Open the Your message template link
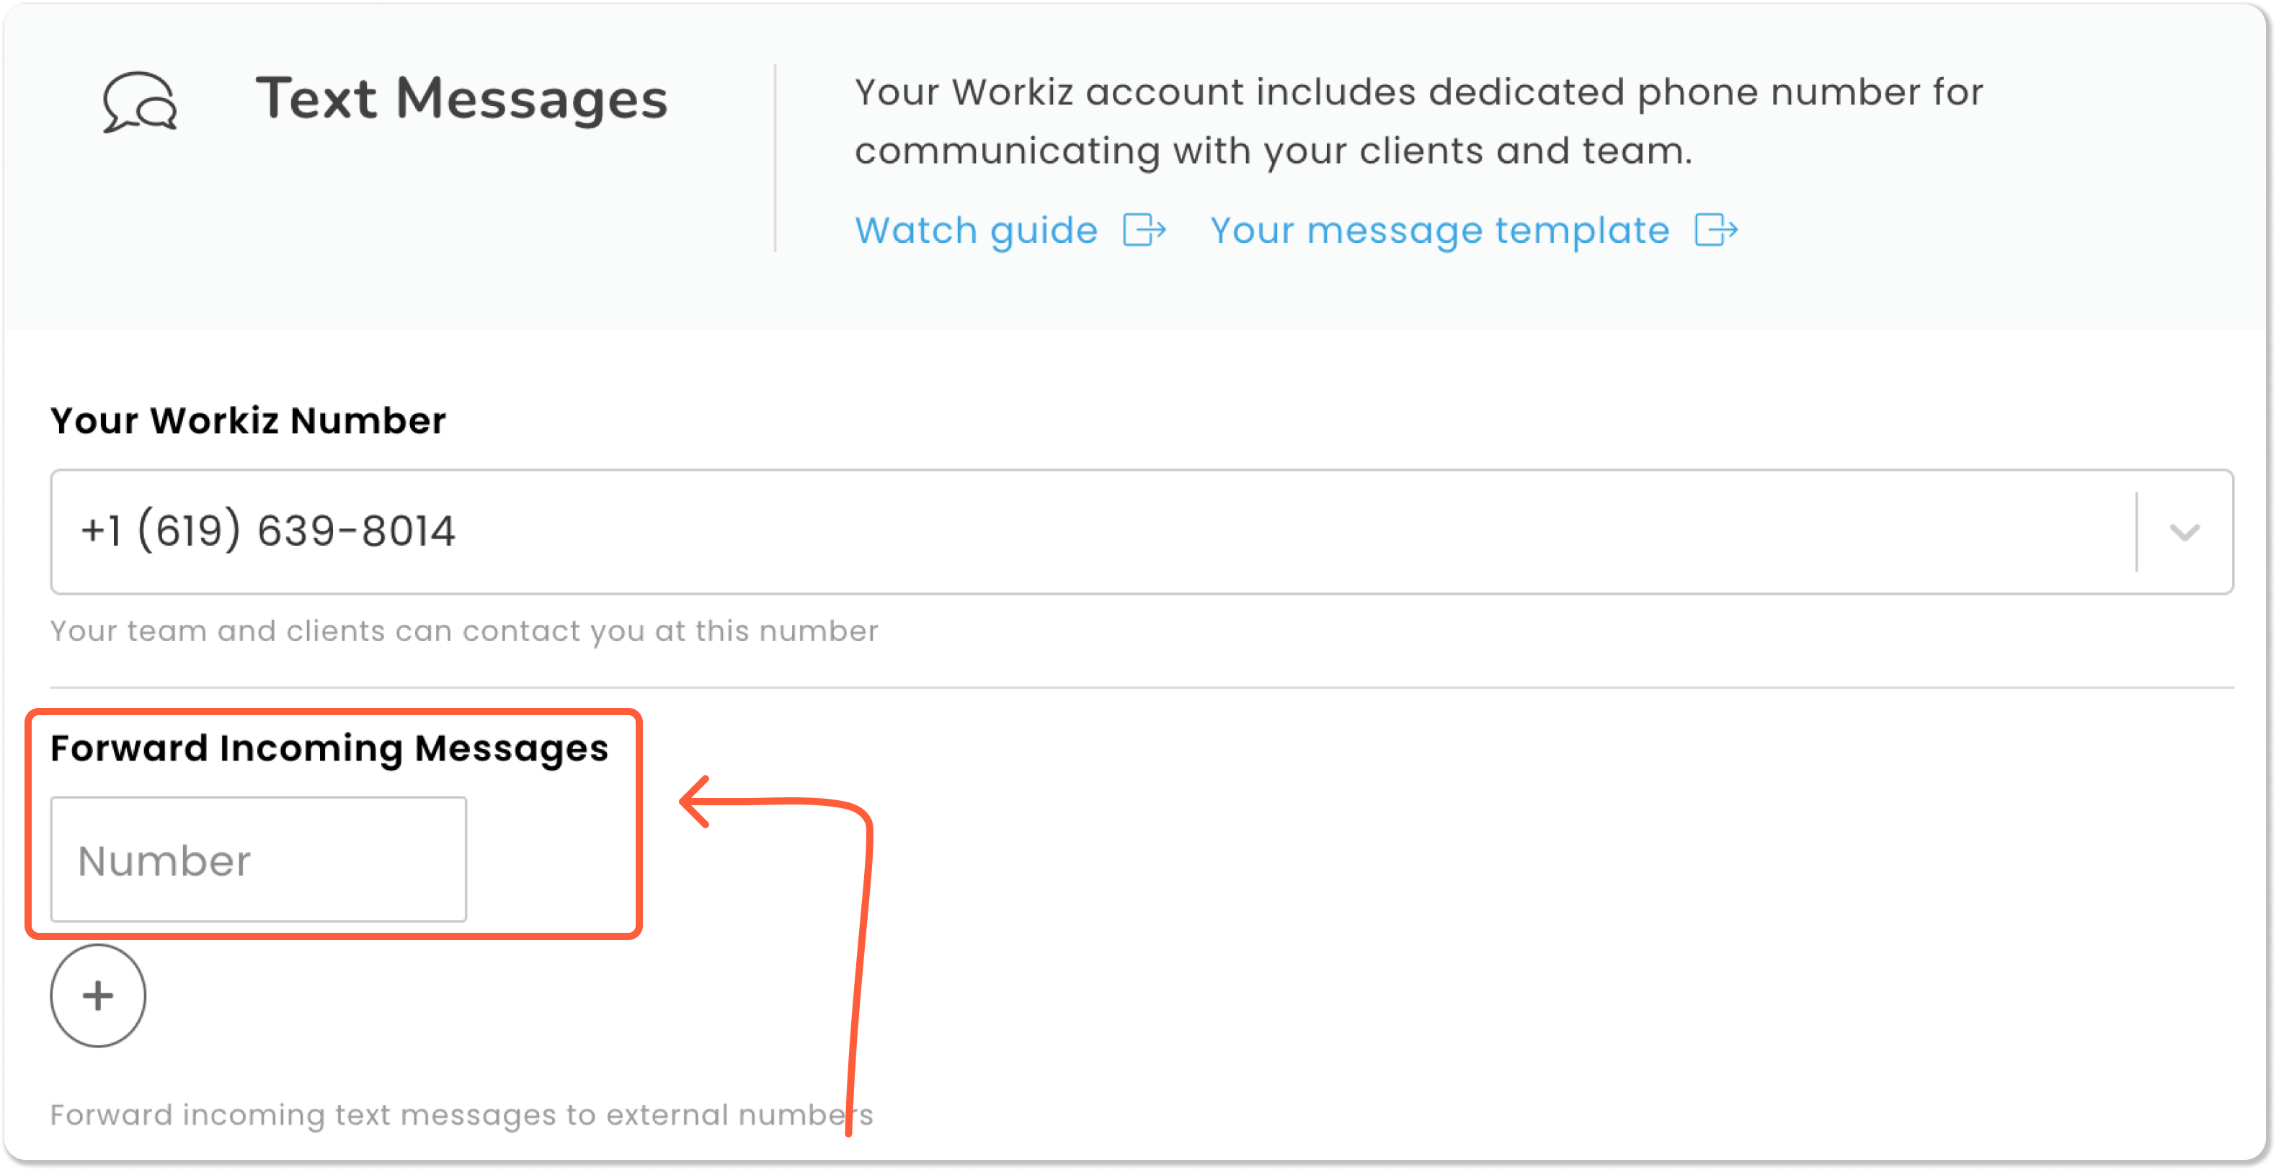The width and height of the screenshot is (2276, 1170). point(1439,231)
